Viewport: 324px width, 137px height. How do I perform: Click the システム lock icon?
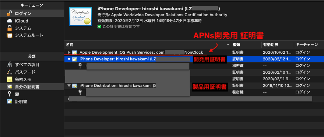(10, 28)
